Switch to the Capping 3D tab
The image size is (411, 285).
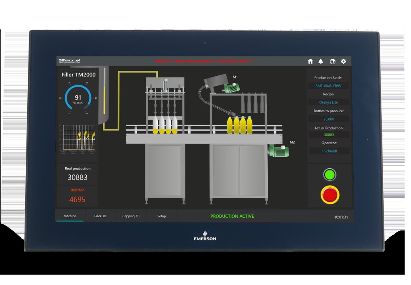131,216
